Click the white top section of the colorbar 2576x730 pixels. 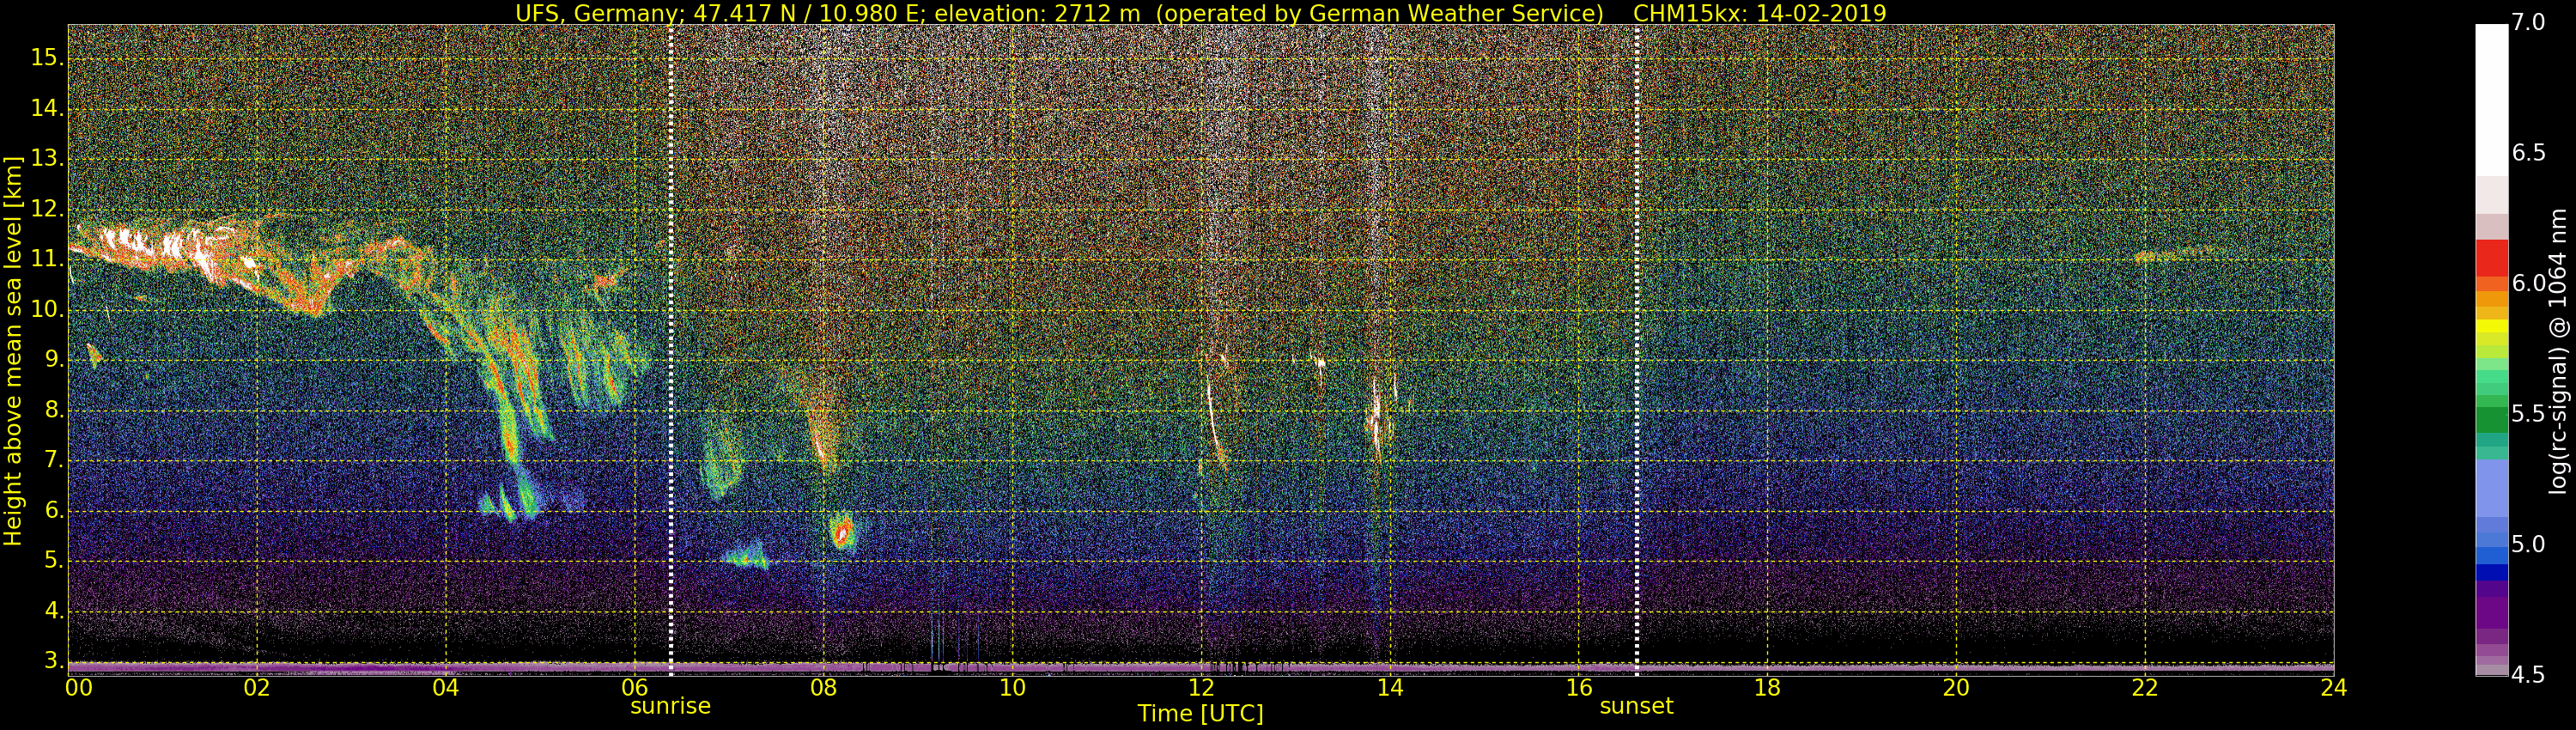tap(2491, 100)
